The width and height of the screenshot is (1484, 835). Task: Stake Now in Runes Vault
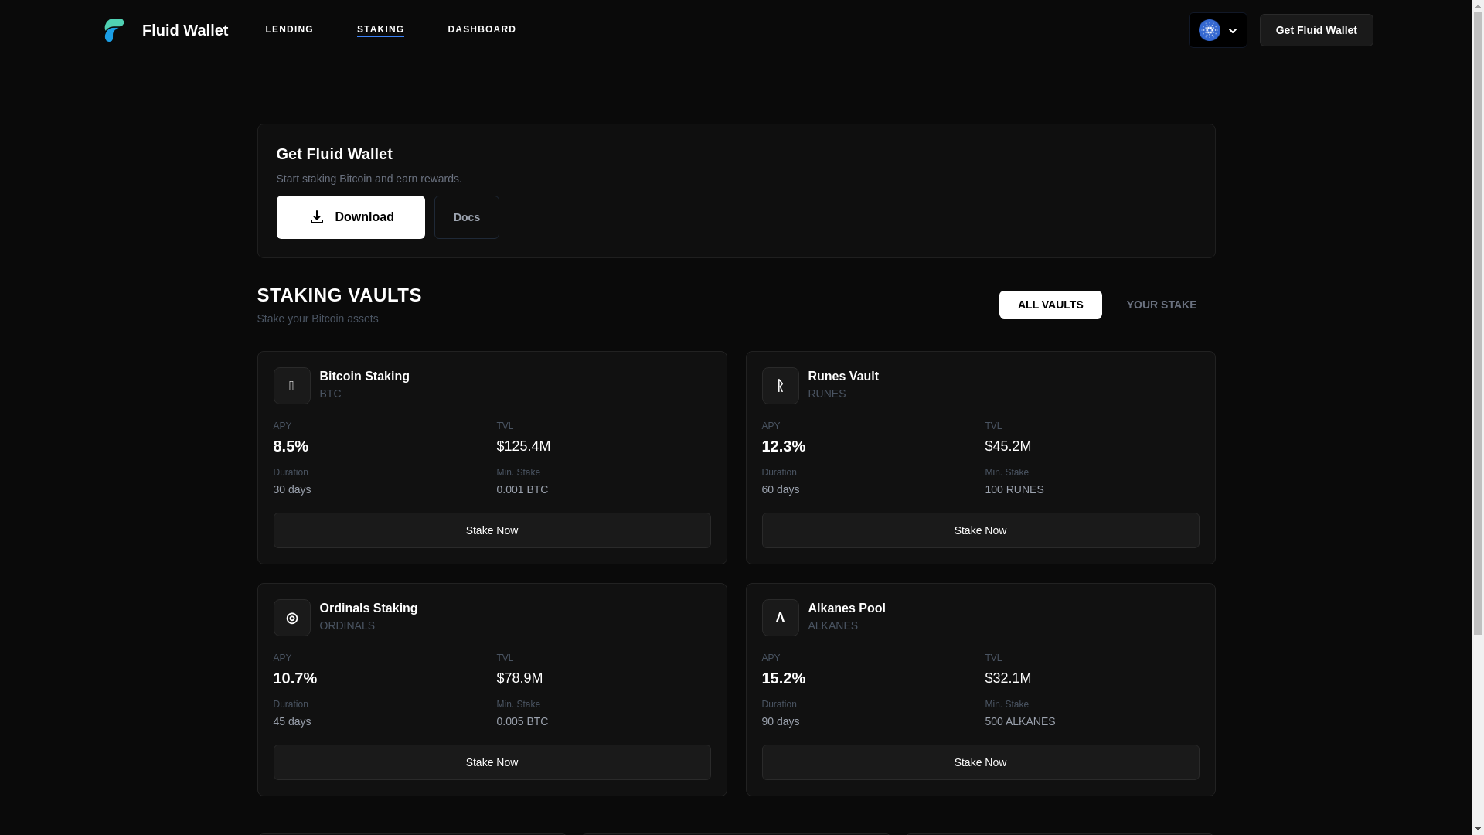click(979, 530)
